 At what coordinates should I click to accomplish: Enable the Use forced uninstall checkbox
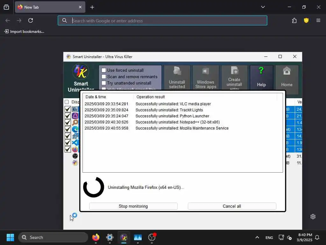point(104,70)
